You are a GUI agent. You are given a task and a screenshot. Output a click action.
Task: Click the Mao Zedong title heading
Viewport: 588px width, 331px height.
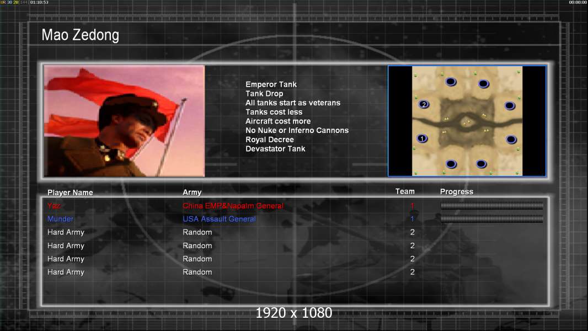click(80, 35)
